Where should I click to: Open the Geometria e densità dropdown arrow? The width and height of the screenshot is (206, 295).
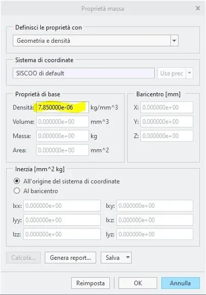(174, 40)
